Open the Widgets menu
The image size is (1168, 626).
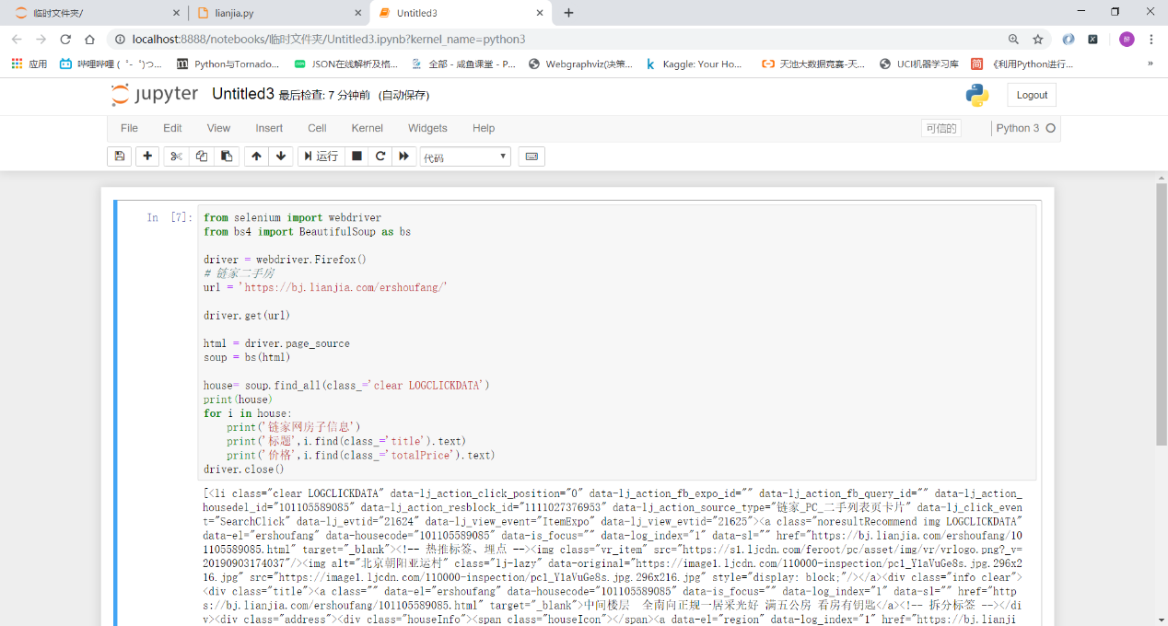tap(427, 128)
